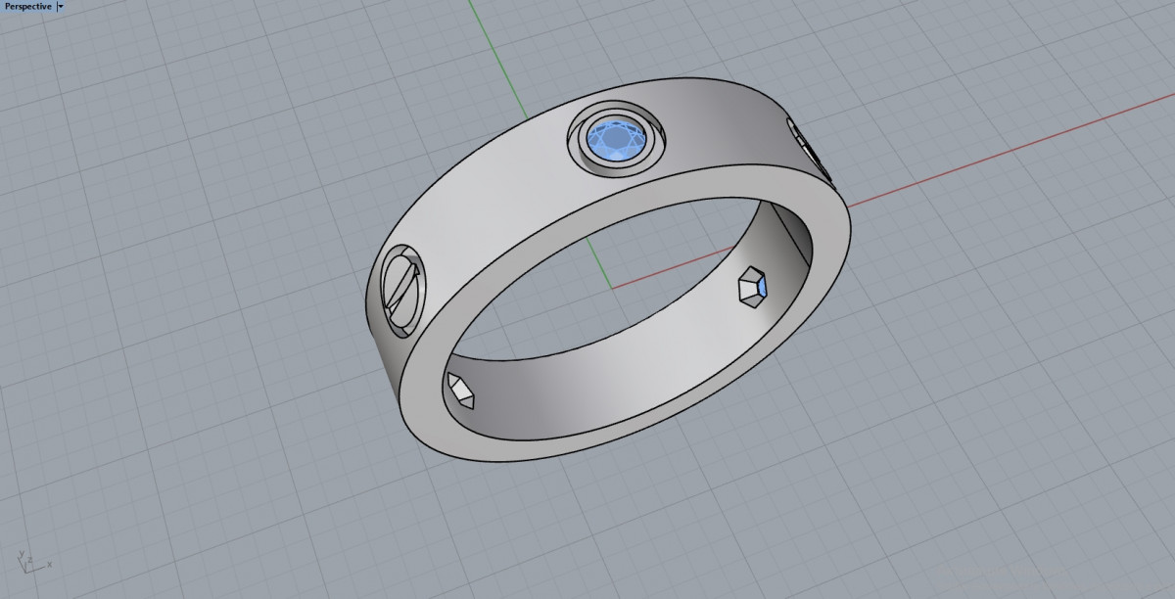Open the Perspective viewport dropdown arrow

click(61, 6)
